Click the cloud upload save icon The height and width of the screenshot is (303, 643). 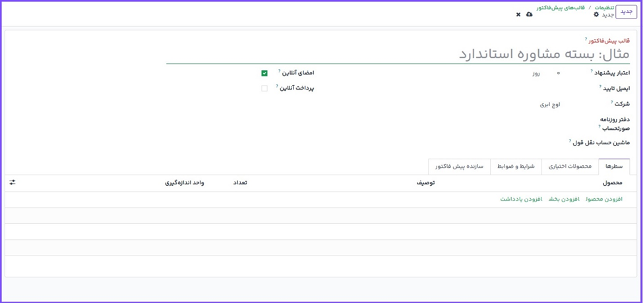[x=529, y=14]
